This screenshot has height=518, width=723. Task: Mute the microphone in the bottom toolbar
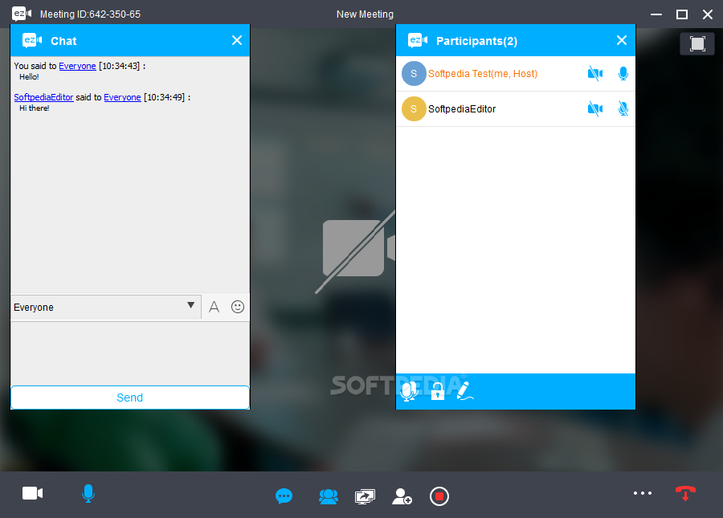click(x=88, y=494)
